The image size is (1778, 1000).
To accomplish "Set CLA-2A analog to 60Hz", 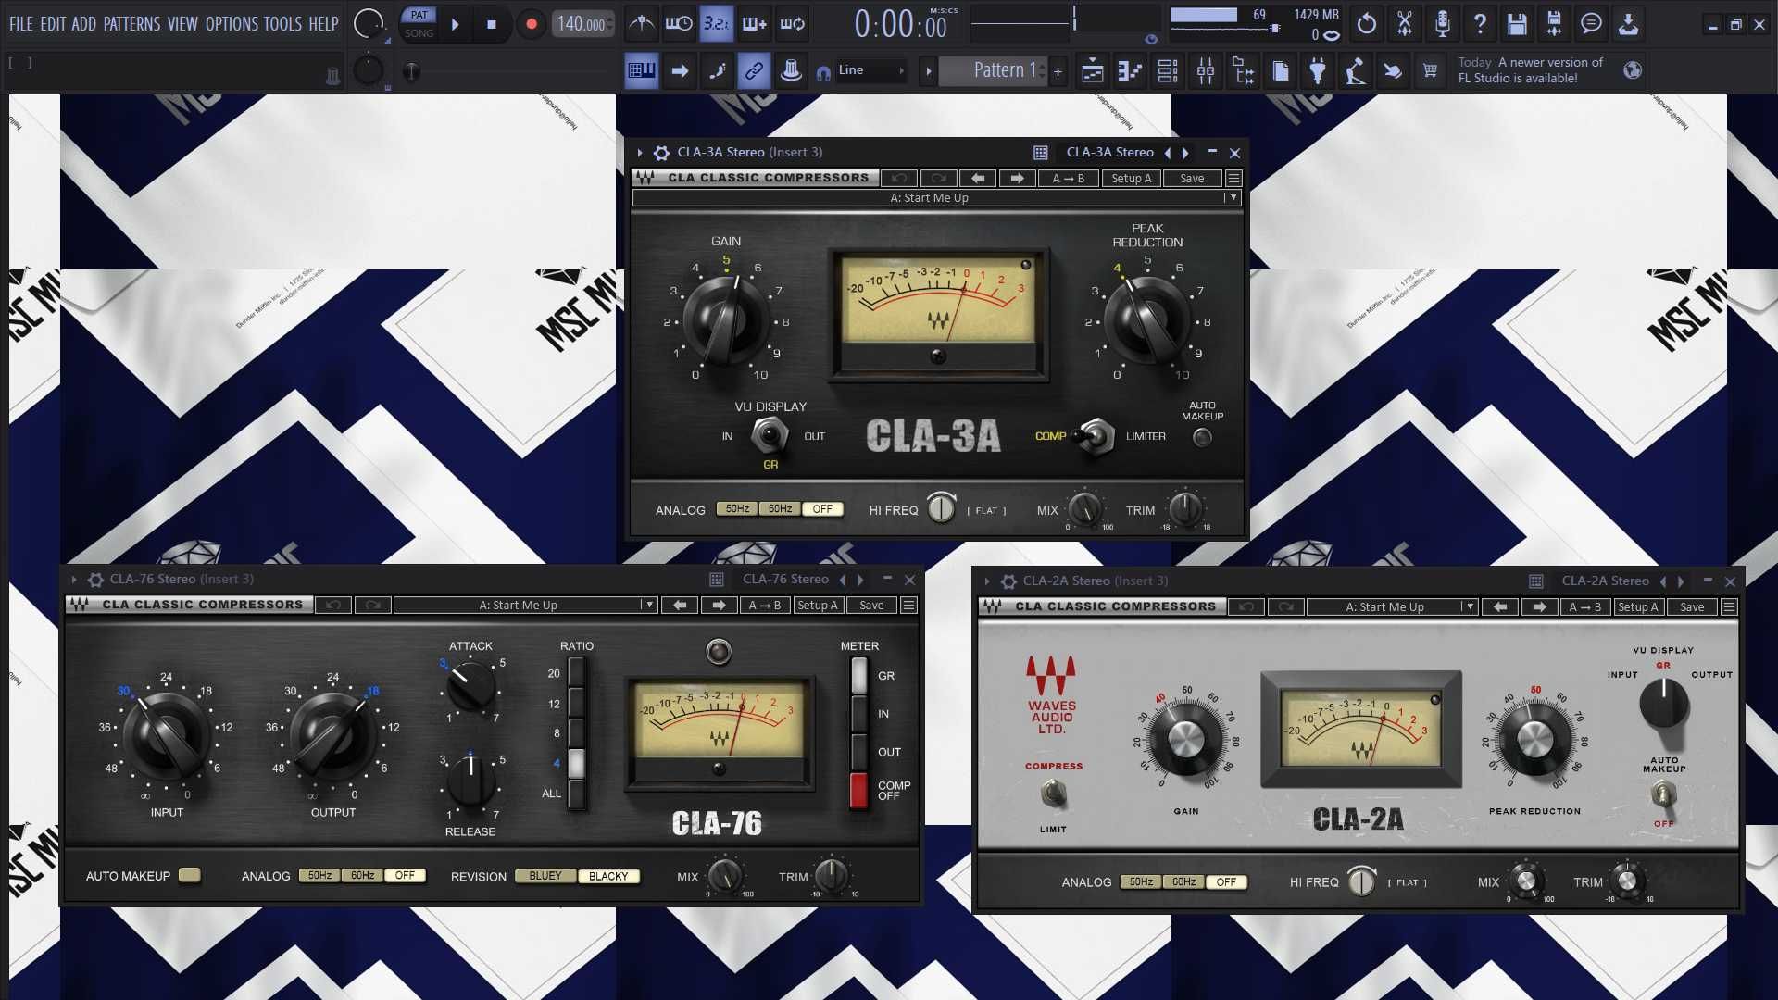I will [1183, 882].
